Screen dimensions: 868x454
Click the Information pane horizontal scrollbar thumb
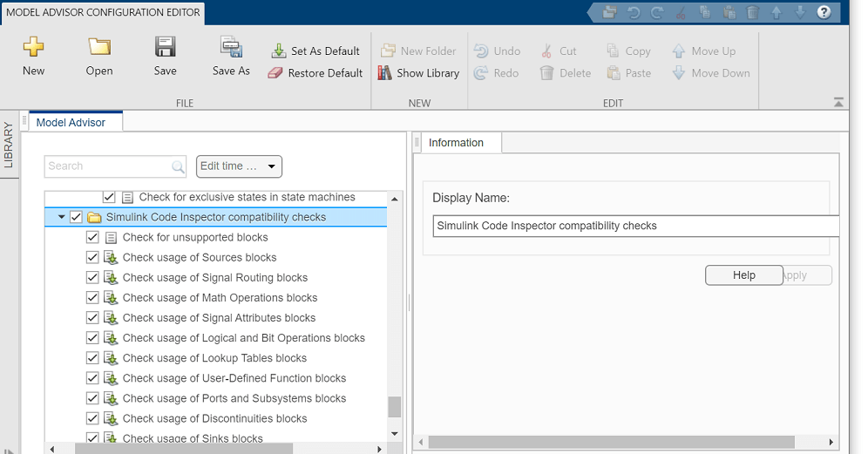(x=611, y=442)
